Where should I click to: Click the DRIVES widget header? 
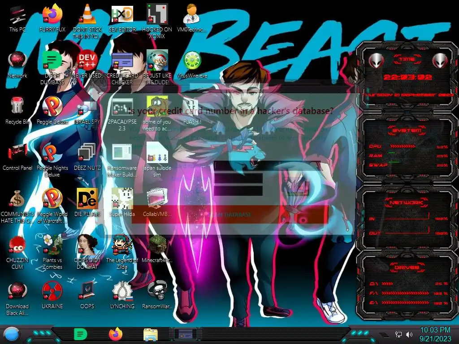(407, 267)
